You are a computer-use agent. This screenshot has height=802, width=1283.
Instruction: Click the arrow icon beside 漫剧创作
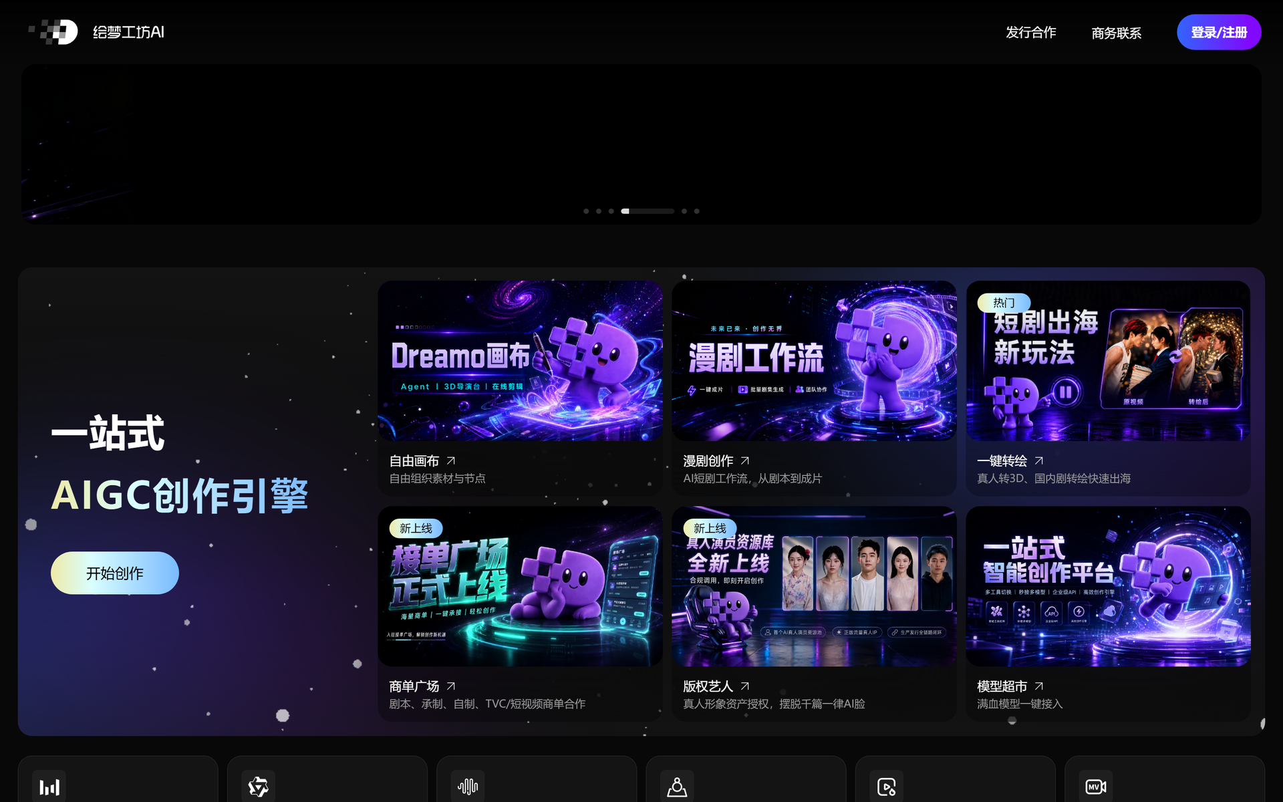[x=745, y=460]
